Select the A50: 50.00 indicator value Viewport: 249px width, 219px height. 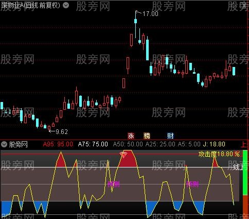point(128,144)
